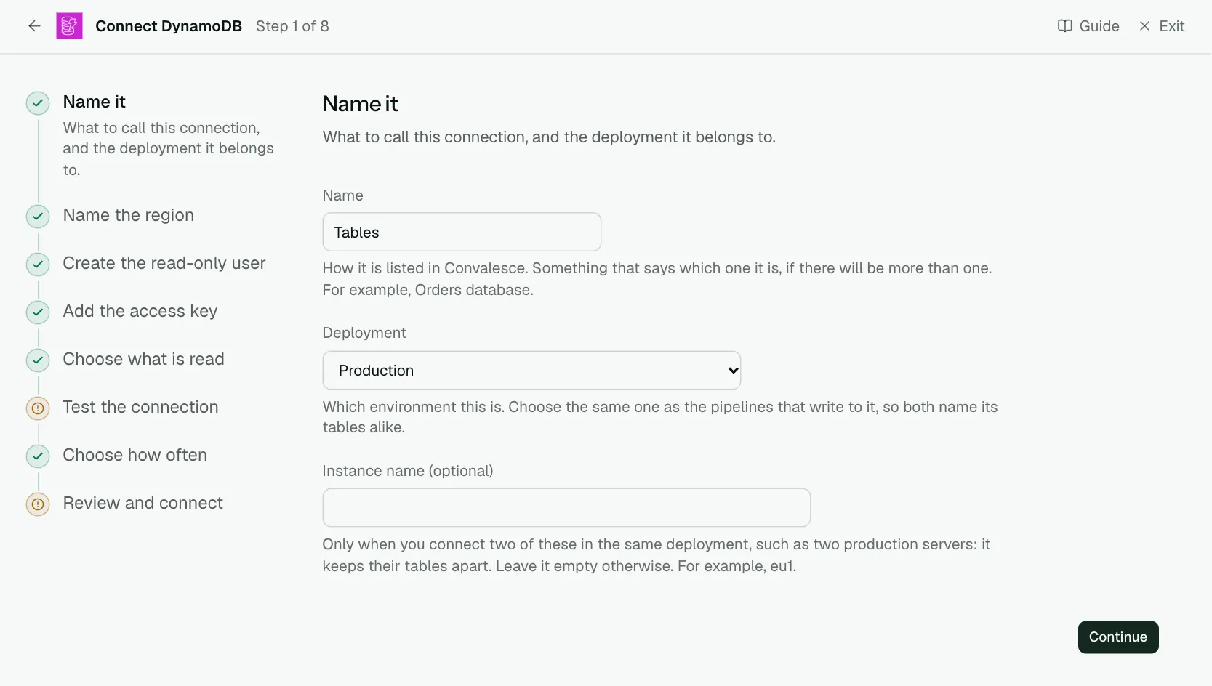Viewport: 1212px width, 686px height.
Task: Open the Guide book icon
Action: coord(1064,26)
